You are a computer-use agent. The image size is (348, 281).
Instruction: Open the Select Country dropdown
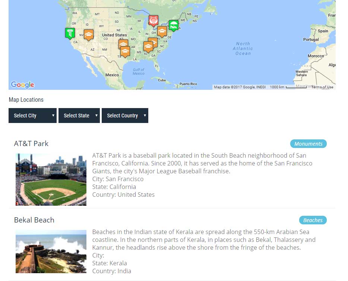coord(125,116)
